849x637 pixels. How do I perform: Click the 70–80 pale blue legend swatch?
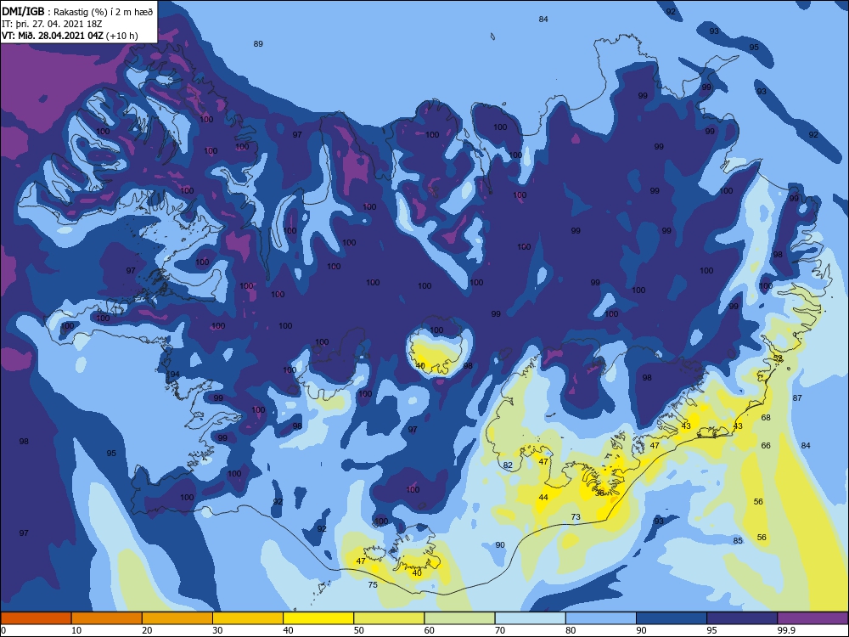pos(530,618)
